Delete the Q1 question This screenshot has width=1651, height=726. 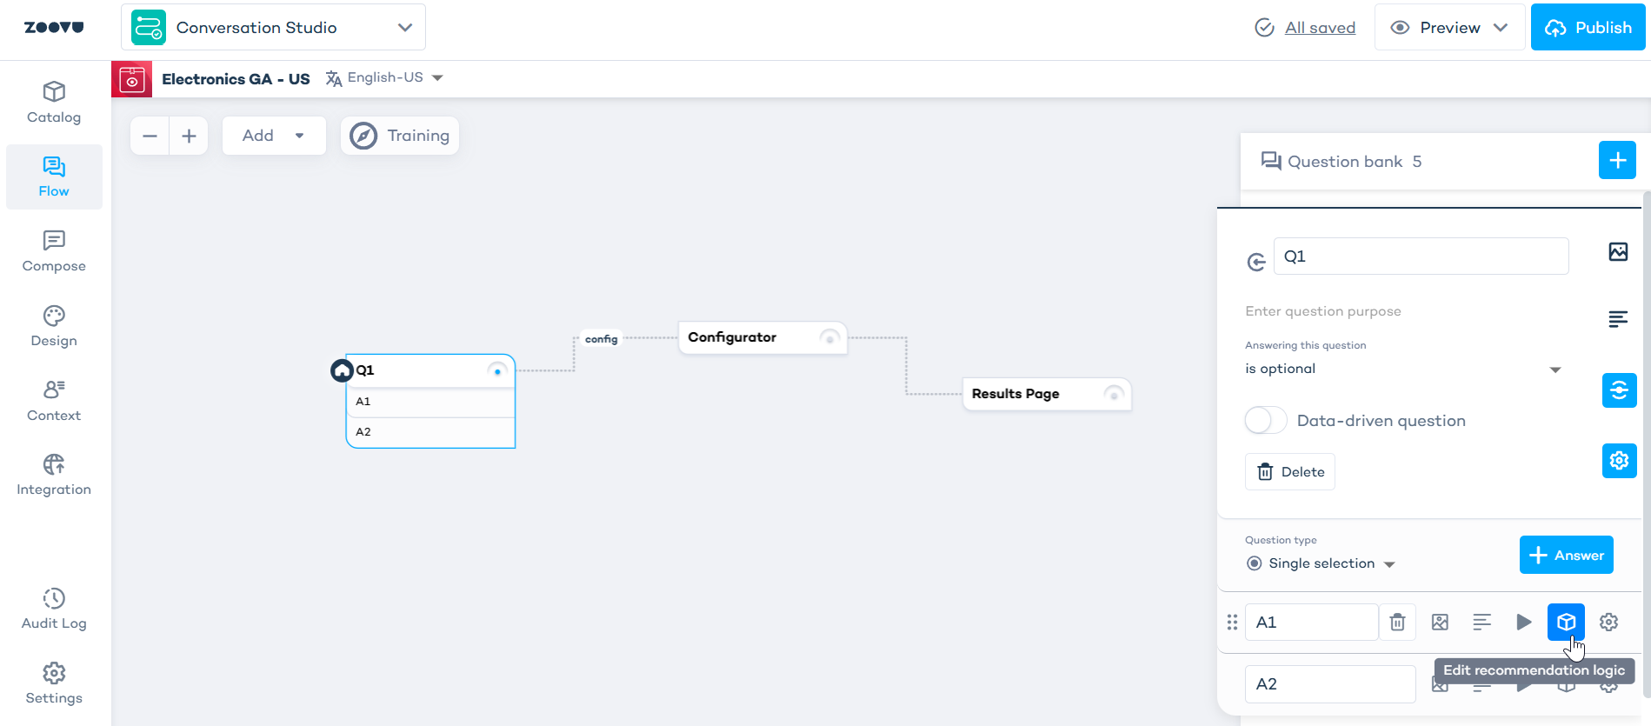(1290, 472)
